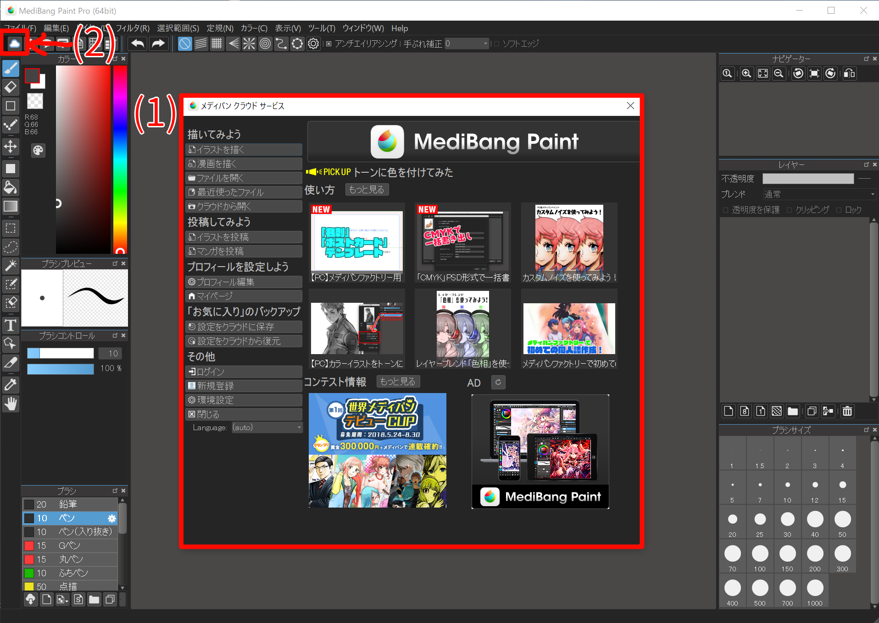Pop out the Brush Control panel
Screen dimensions: 879x623
click(115, 335)
